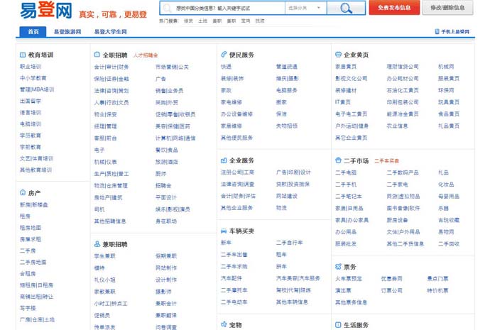Click the 宠物 paw icon

pos(224,324)
